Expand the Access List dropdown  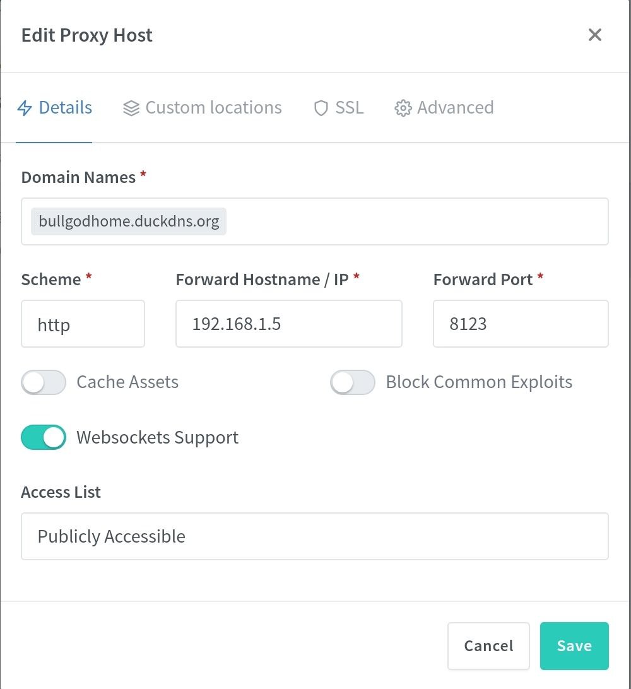[314, 536]
